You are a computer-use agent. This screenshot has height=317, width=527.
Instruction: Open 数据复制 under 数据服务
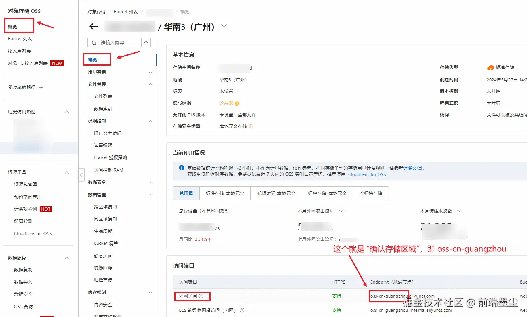23,270
